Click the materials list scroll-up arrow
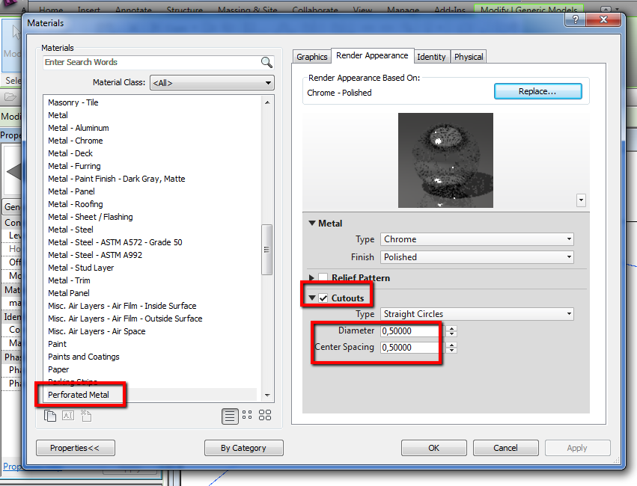 (267, 102)
